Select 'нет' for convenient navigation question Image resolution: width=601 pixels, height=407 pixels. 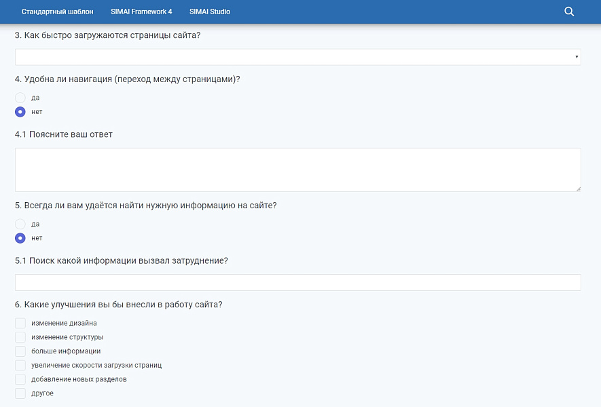pyautogui.click(x=20, y=112)
